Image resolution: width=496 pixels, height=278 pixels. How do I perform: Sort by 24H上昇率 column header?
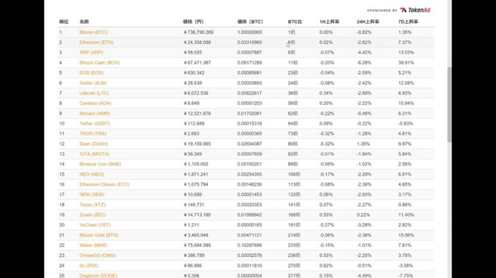tap(367, 22)
